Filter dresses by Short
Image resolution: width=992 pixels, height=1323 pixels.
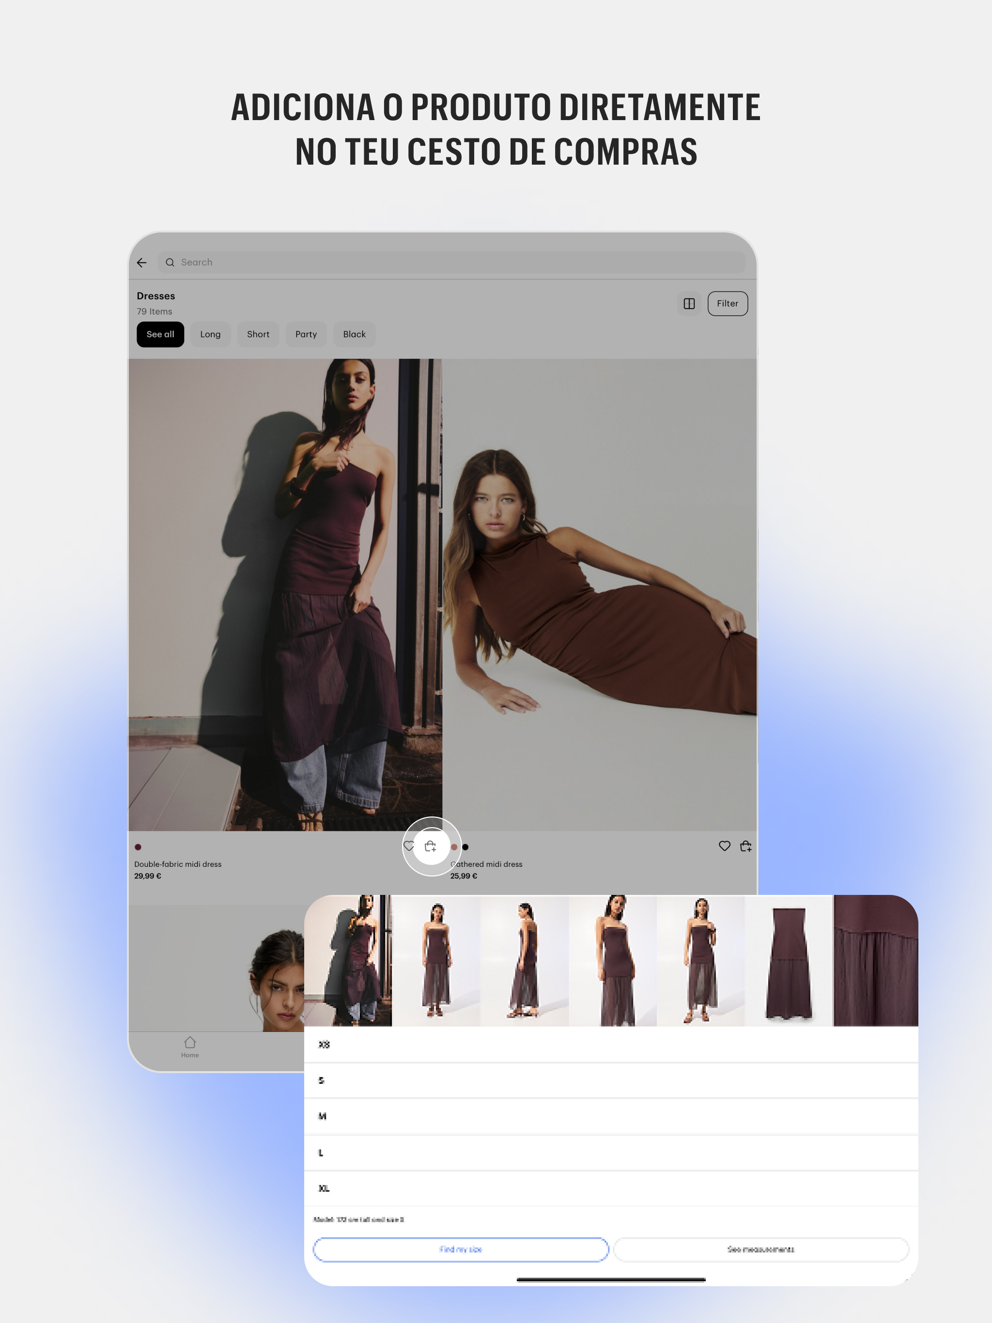[x=258, y=334]
